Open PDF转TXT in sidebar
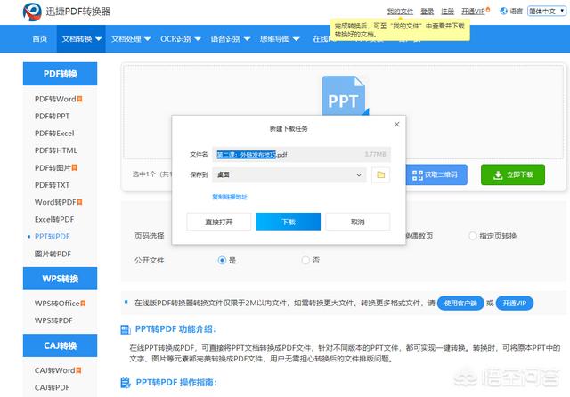 click(x=52, y=185)
